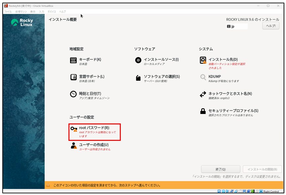Click the jp keyboard layout indicator
The height and width of the screenshot is (195, 286).
coord(237,26)
